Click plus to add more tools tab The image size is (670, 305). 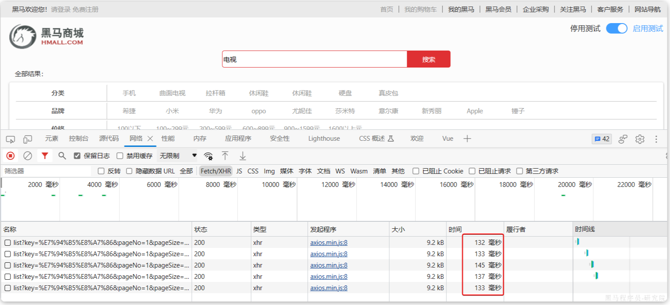[x=467, y=139]
